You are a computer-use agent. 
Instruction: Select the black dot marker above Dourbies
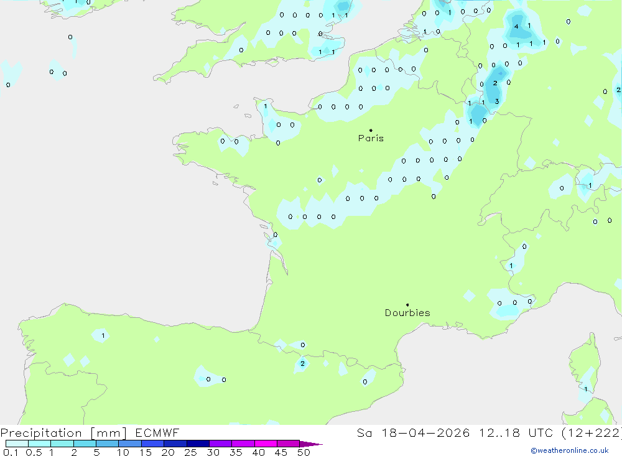407,305
